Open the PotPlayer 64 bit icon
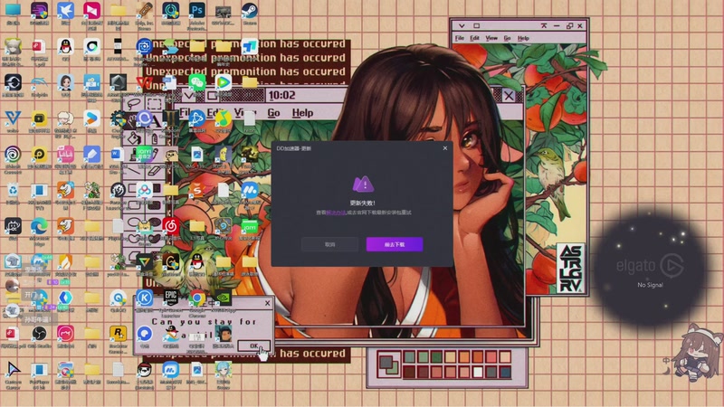The width and height of the screenshot is (724, 407). 39,370
